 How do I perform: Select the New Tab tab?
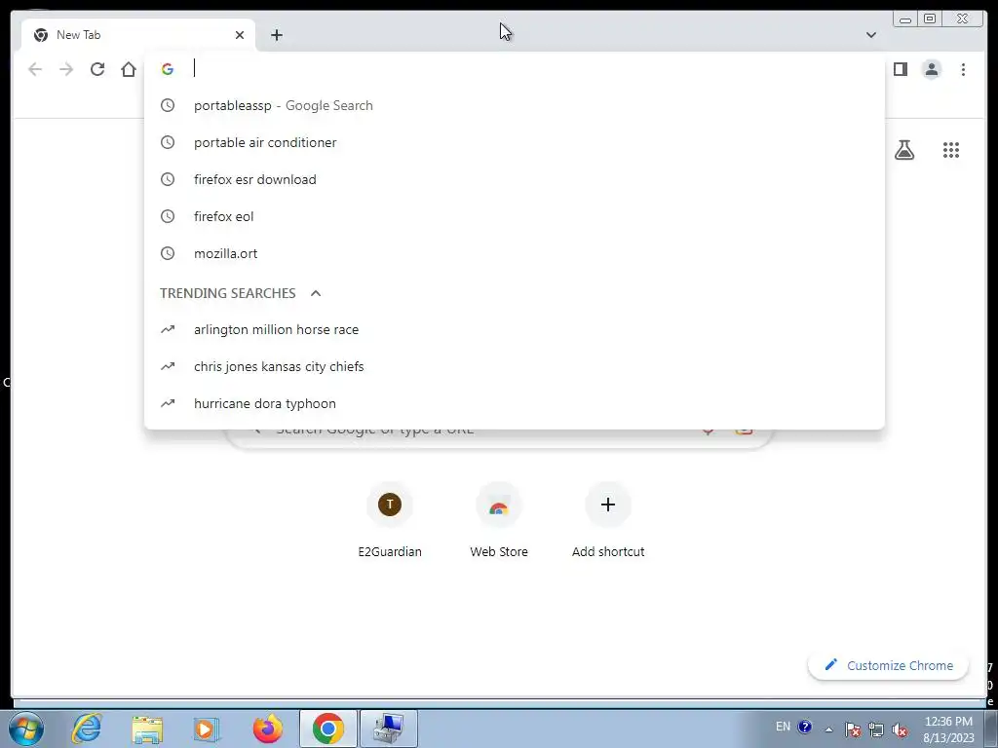tap(137, 35)
